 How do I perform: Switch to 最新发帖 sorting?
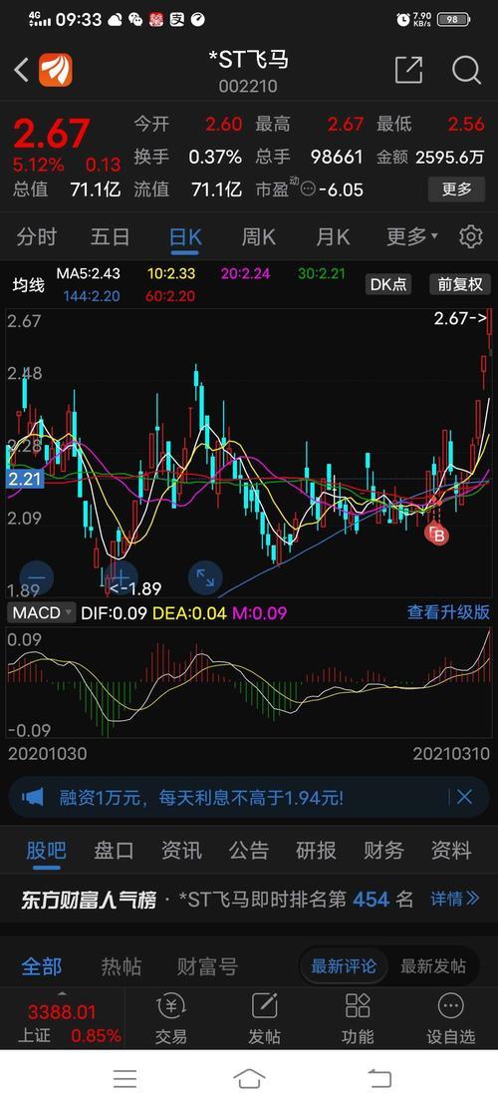433,966
